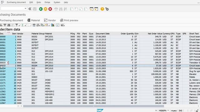Click the lock icon in status bar
The image size is (200, 112).
(197, 111)
